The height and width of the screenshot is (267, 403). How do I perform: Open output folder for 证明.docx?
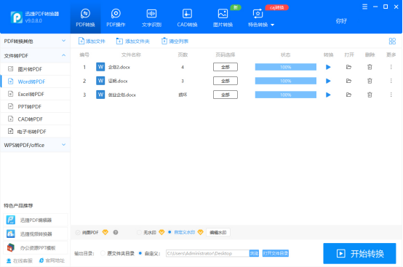348,81
